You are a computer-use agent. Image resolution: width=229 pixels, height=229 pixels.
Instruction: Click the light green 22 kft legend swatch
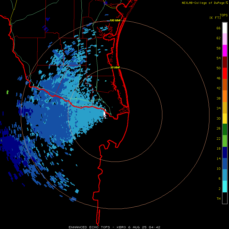coord(225,141)
